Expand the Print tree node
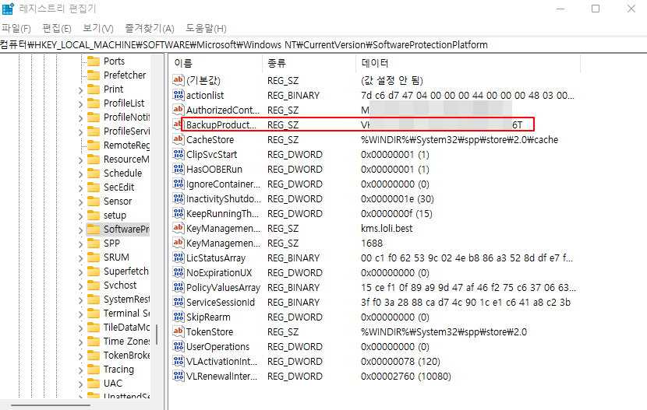 click(81, 90)
